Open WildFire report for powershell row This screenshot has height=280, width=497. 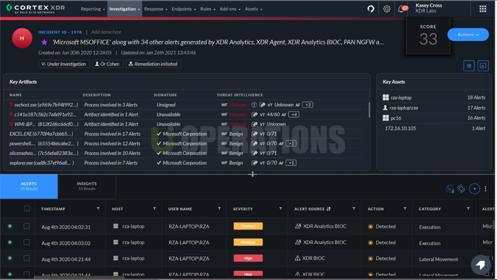pyautogui.click(x=254, y=144)
